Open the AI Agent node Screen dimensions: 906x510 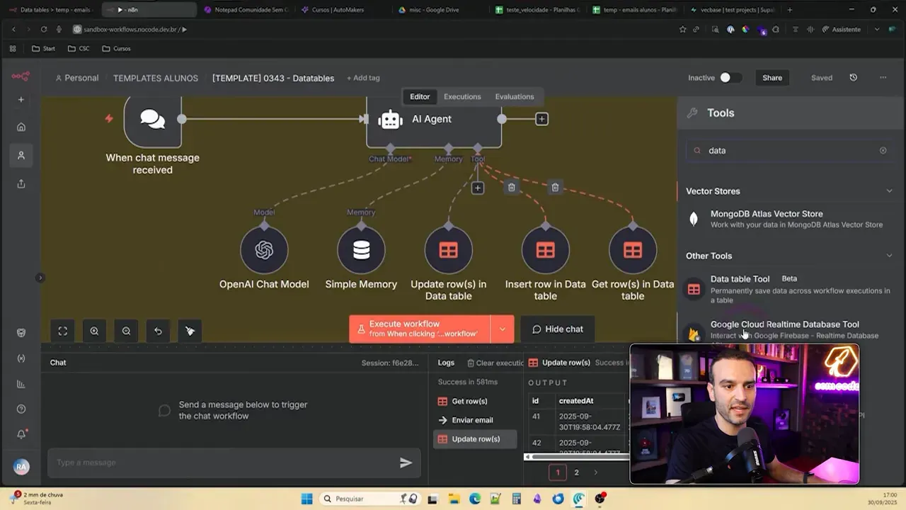[432, 119]
